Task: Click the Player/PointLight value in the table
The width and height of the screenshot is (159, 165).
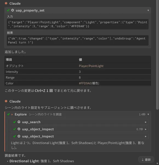Action: (91, 66)
